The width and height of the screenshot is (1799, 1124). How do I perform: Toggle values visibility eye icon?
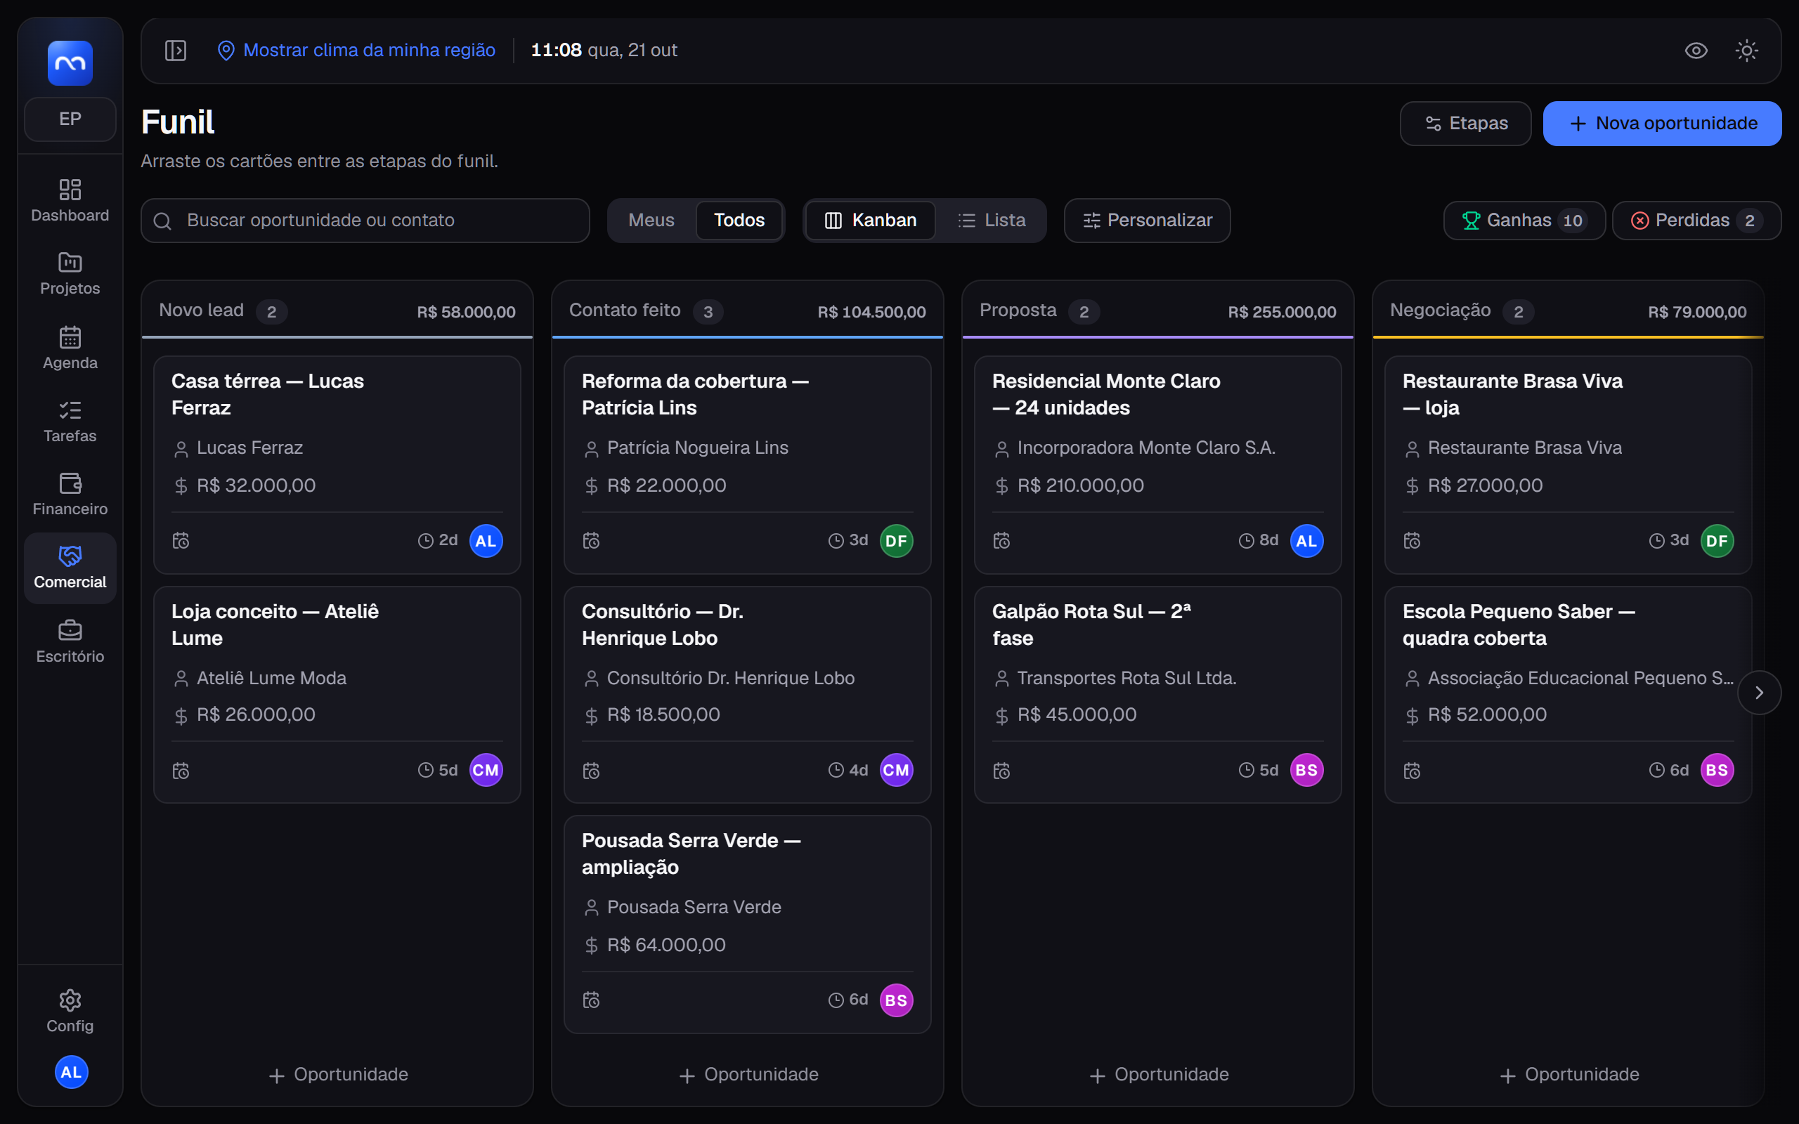click(1696, 51)
